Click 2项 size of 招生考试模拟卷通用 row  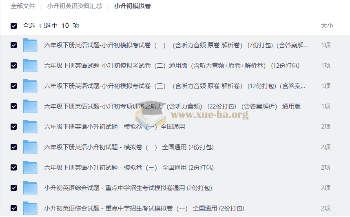click(x=326, y=188)
